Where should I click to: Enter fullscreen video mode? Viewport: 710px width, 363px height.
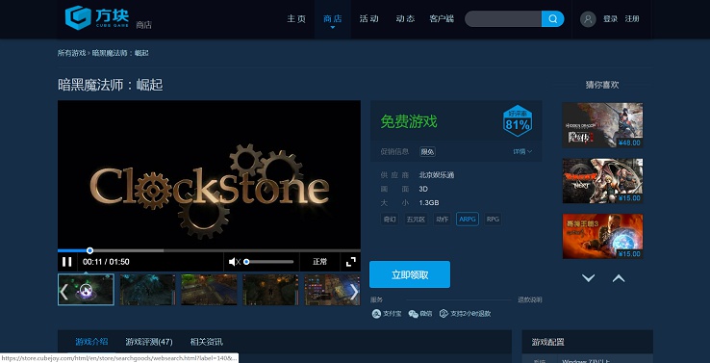click(x=351, y=262)
